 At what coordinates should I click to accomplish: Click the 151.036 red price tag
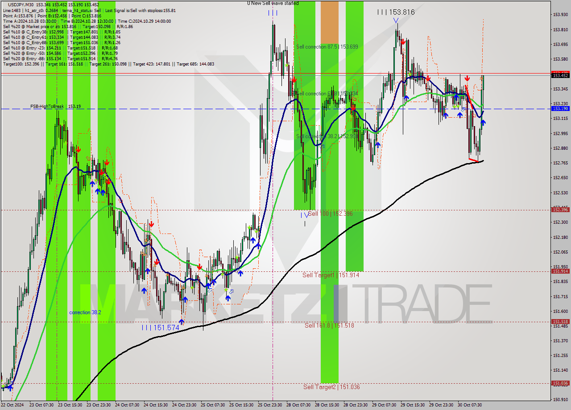560,383
